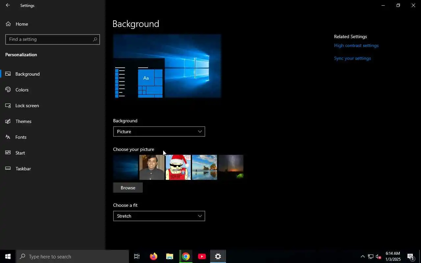
Task: Choose the blue Windows logo wallpaper thumbnail
Action: tap(126, 167)
